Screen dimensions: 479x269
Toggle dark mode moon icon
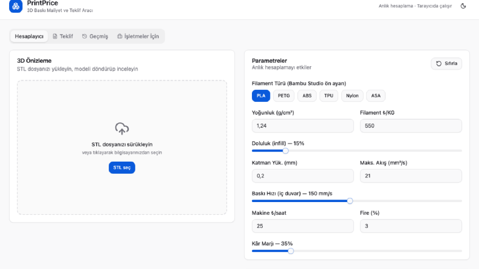click(463, 6)
